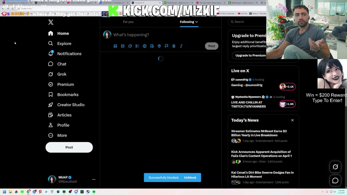
Task: Open Spotify from taskbar
Action: point(94,192)
